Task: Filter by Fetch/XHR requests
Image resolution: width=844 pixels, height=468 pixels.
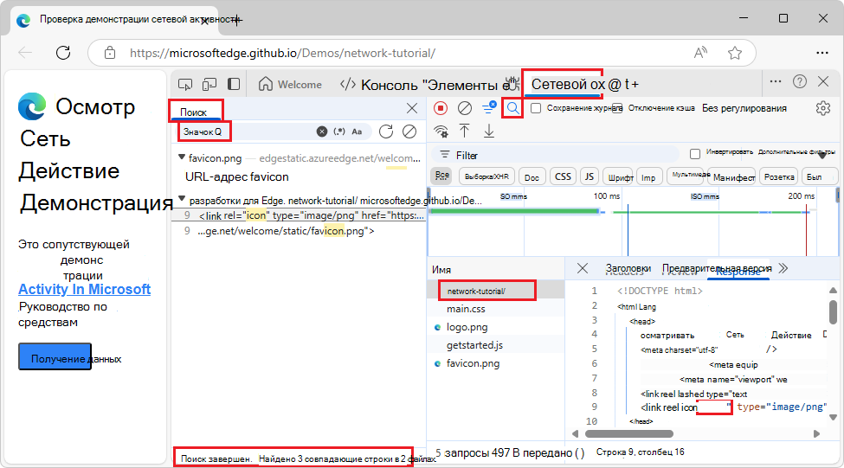Action: tap(486, 176)
